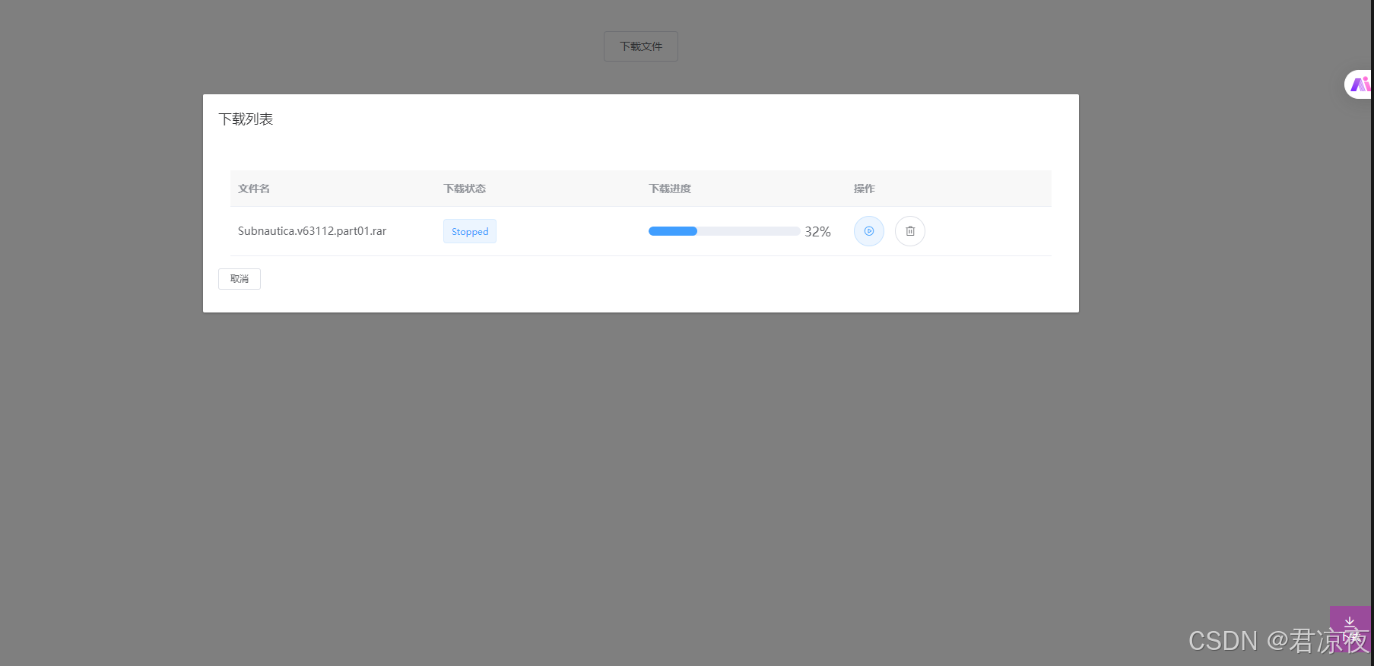
Task: Click the download progress bar
Action: pos(724,231)
